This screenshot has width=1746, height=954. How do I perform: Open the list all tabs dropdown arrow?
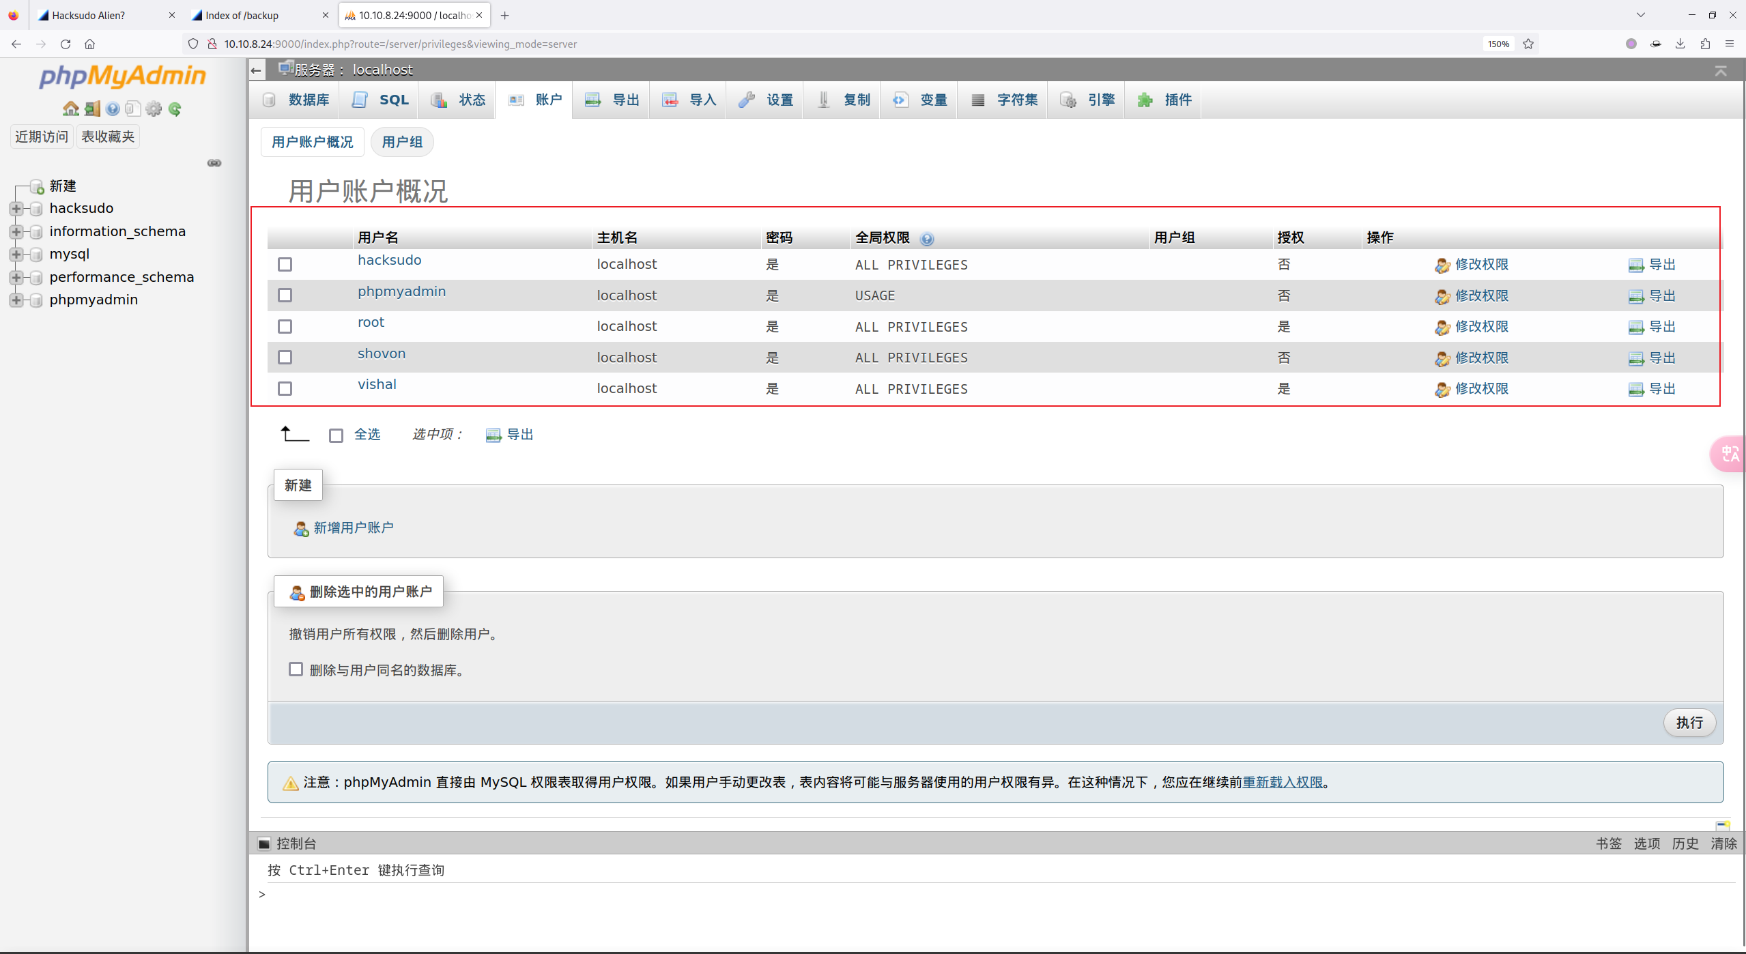coord(1641,15)
